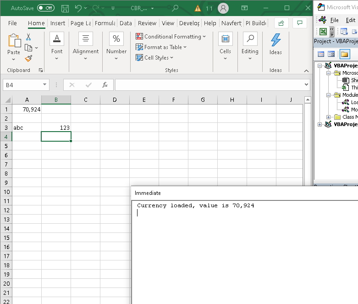The image size is (358, 304).
Task: Open Format as Table menu
Action: point(161,47)
